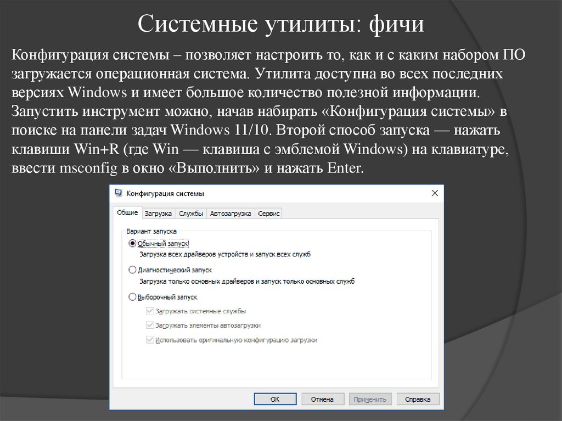
Task: Click the Отмена button
Action: 323,398
